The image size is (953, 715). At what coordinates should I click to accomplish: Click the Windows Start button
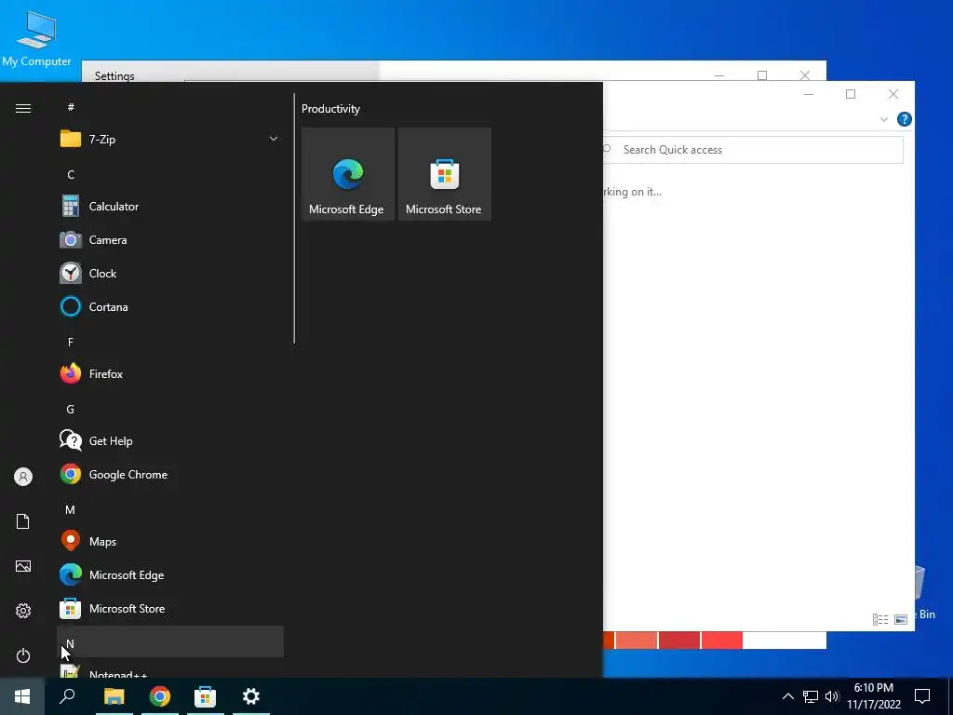[x=22, y=696]
